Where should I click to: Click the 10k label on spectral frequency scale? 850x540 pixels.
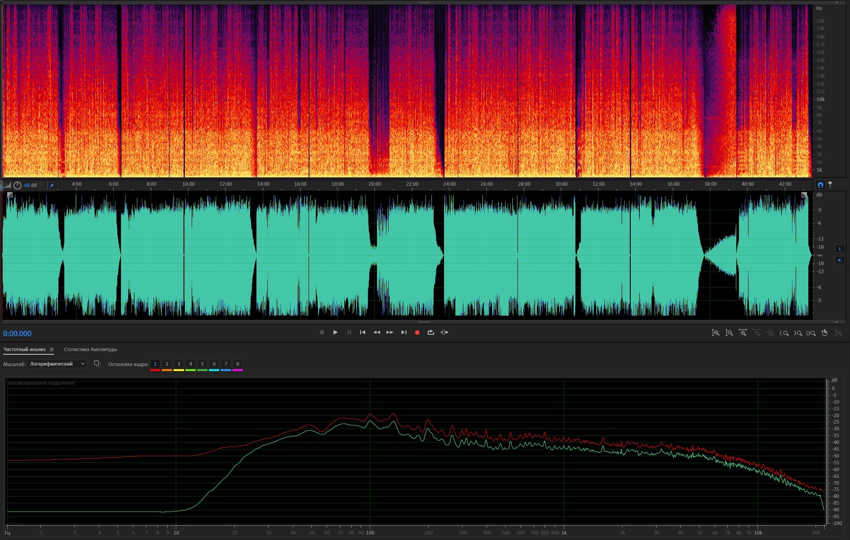click(821, 99)
